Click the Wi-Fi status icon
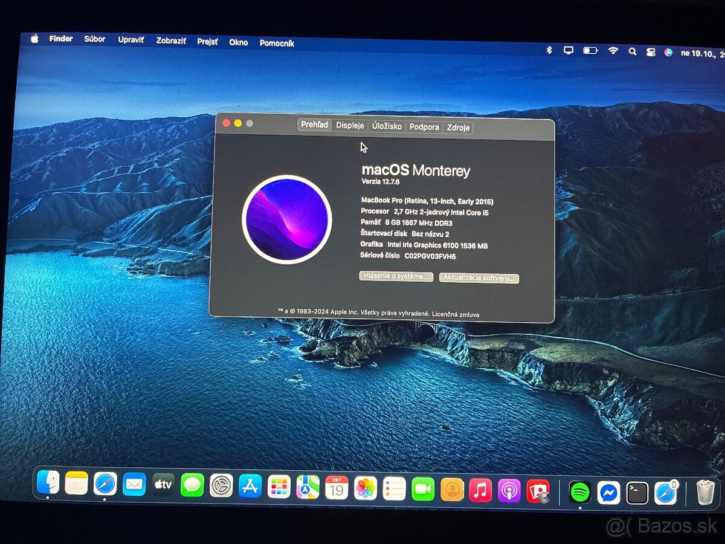725x544 pixels. [x=613, y=51]
